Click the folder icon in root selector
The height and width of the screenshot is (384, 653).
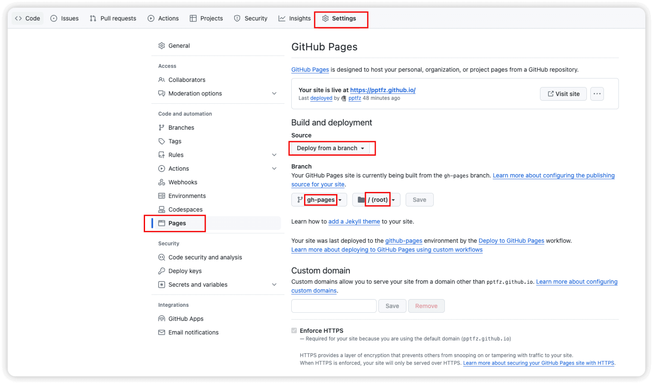pos(361,200)
